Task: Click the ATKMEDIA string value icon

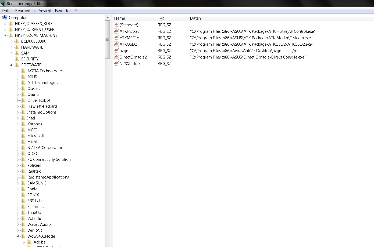Action: [116, 38]
